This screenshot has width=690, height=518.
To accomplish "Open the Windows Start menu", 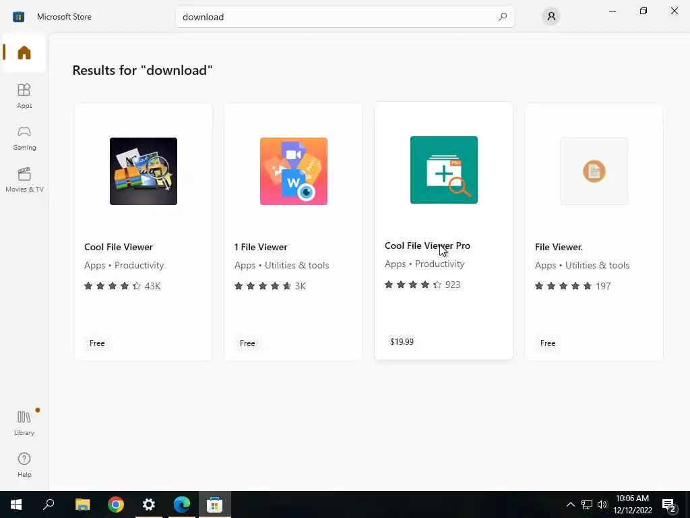I will click(16, 505).
